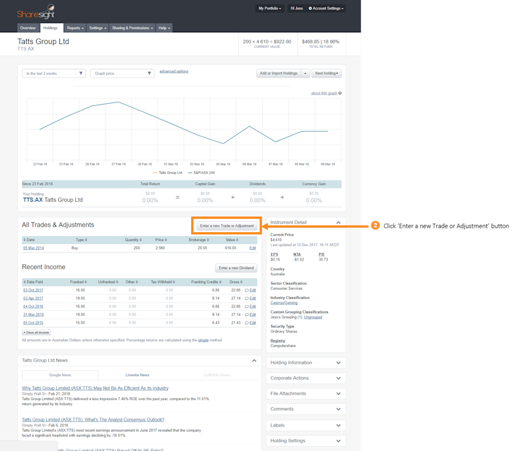Screen dimensions: 518x451
Task: Open comment icon for 31 Mar 2016 dividend
Action: pyautogui.click(x=246, y=315)
